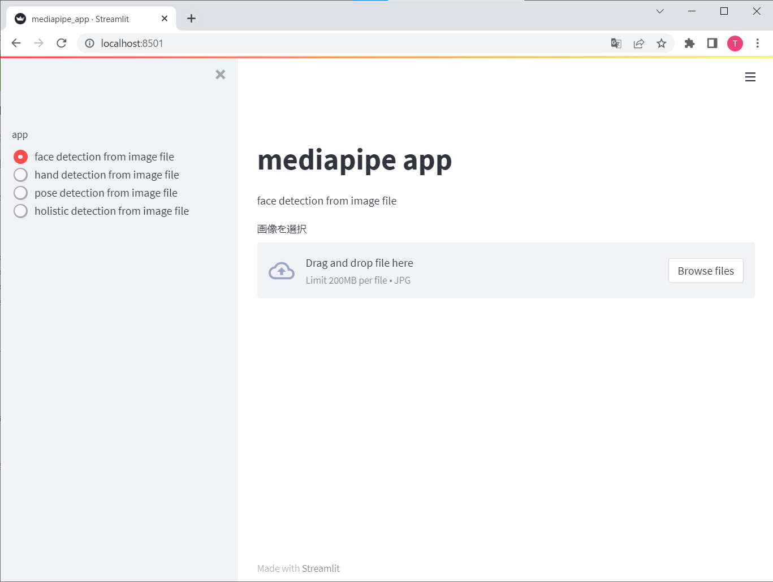The height and width of the screenshot is (582, 773).
Task: Go forward using the browser forward arrow
Action: (39, 43)
